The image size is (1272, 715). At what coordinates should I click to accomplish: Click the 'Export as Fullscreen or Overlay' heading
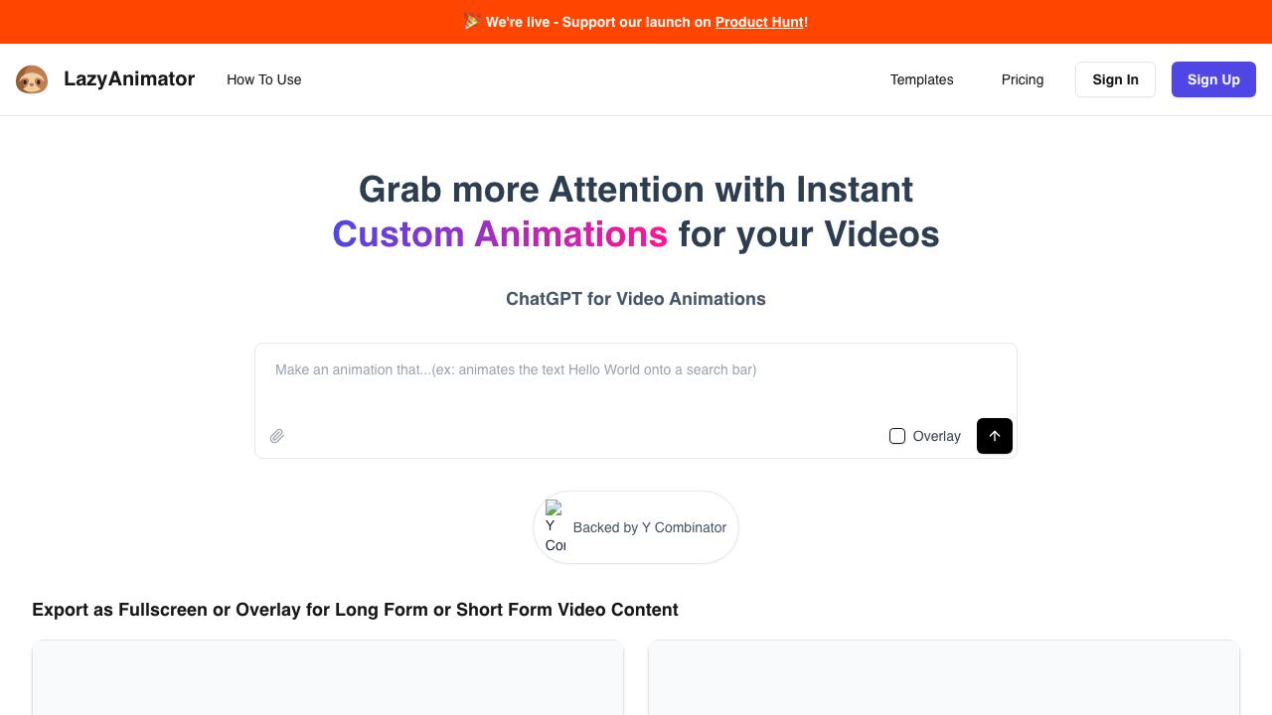[355, 610]
